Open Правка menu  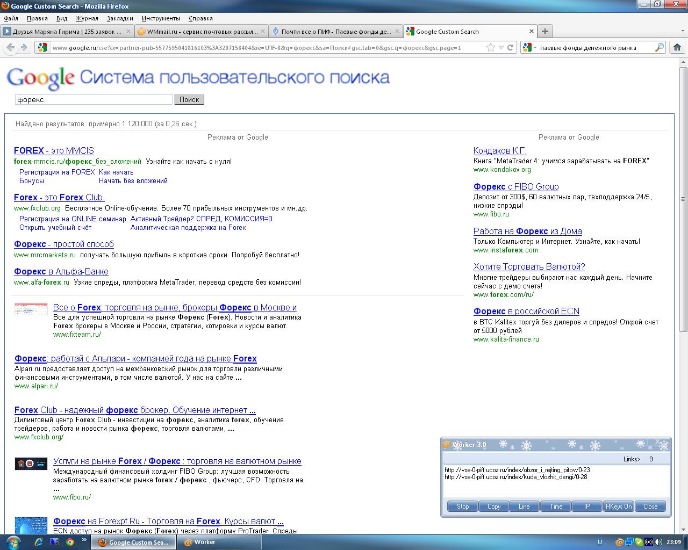click(x=37, y=18)
